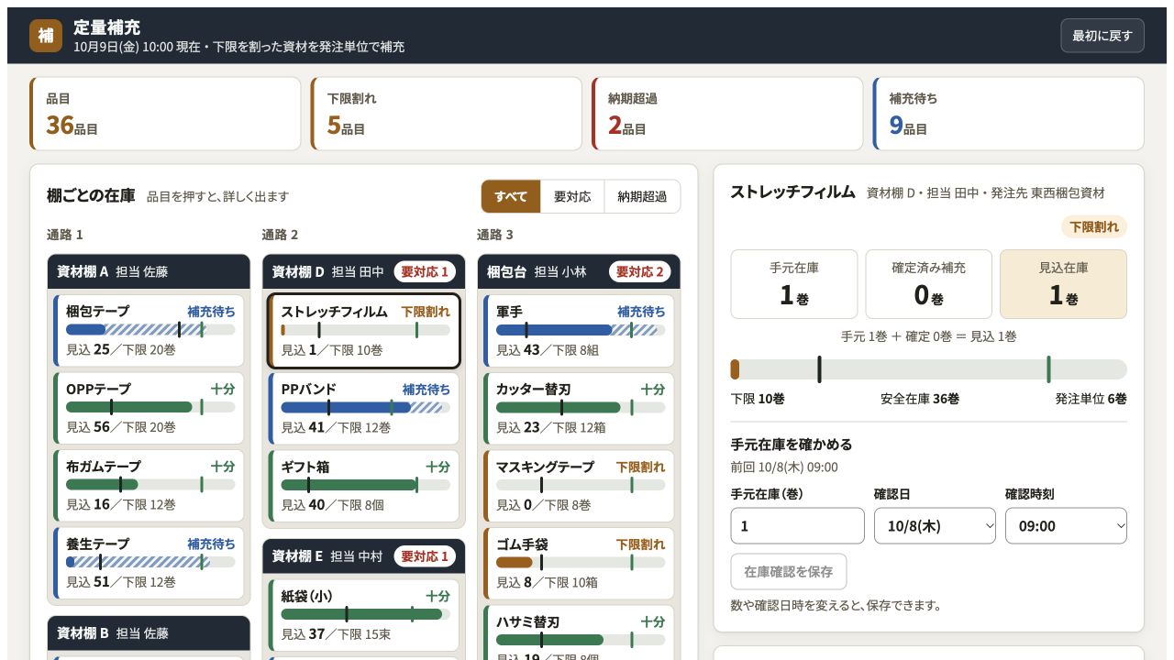This screenshot has width=1174, height=660.
Task: Select the マスキングテープ item card
Action: click(x=579, y=486)
